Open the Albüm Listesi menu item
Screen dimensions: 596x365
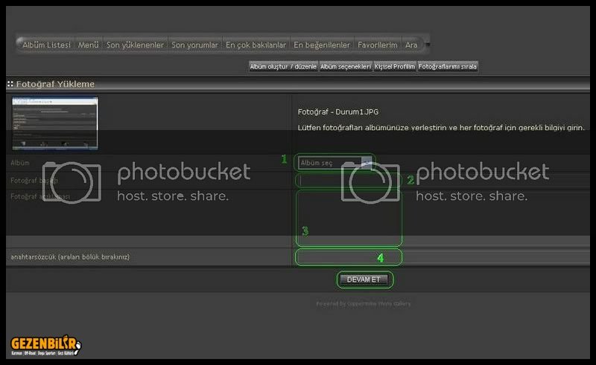coord(46,45)
